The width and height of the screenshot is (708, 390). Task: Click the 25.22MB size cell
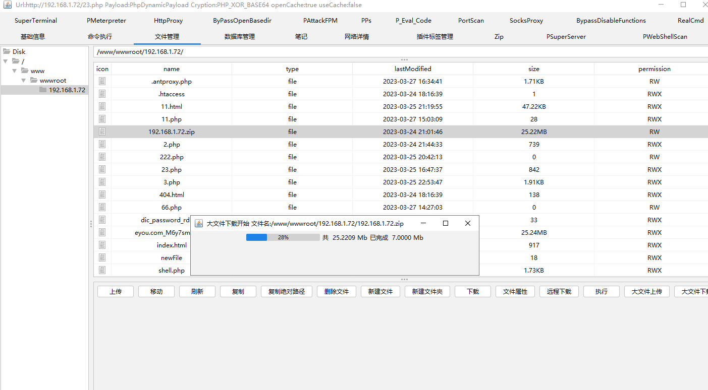[x=534, y=132]
